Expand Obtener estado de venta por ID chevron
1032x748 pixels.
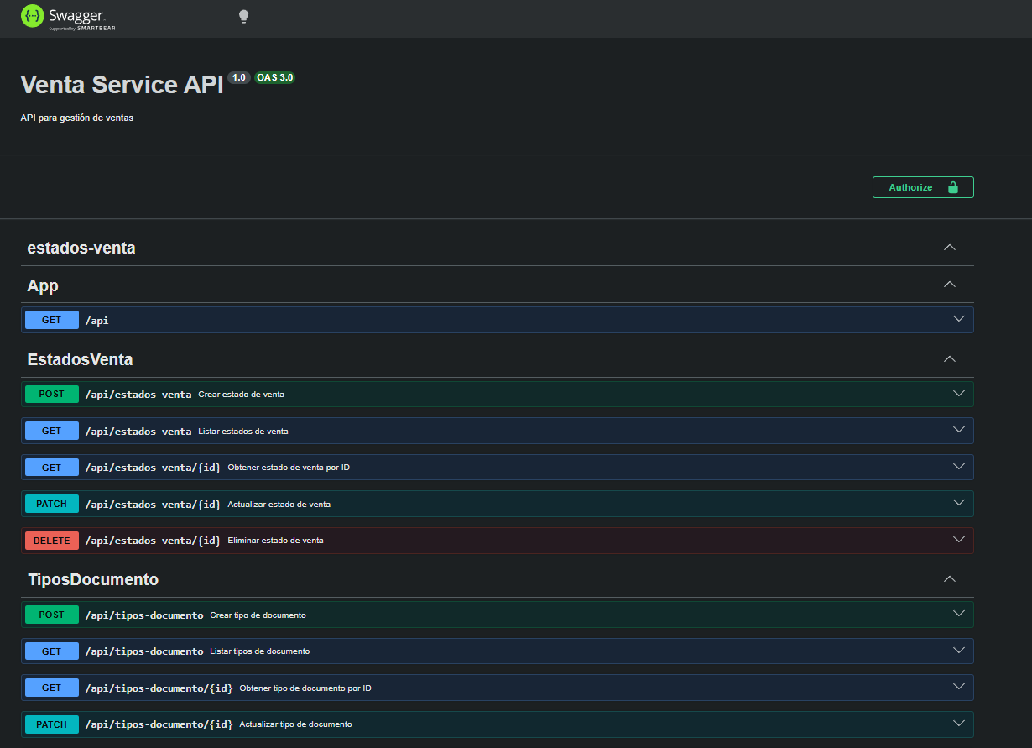pyautogui.click(x=960, y=466)
